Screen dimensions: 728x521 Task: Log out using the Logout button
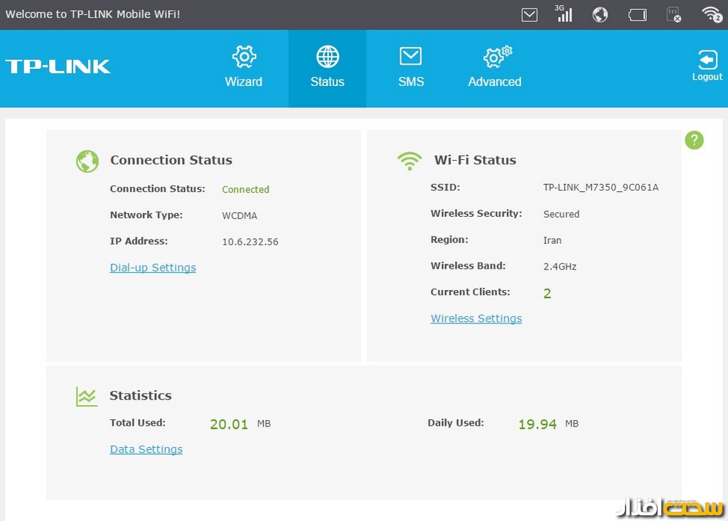click(x=707, y=65)
